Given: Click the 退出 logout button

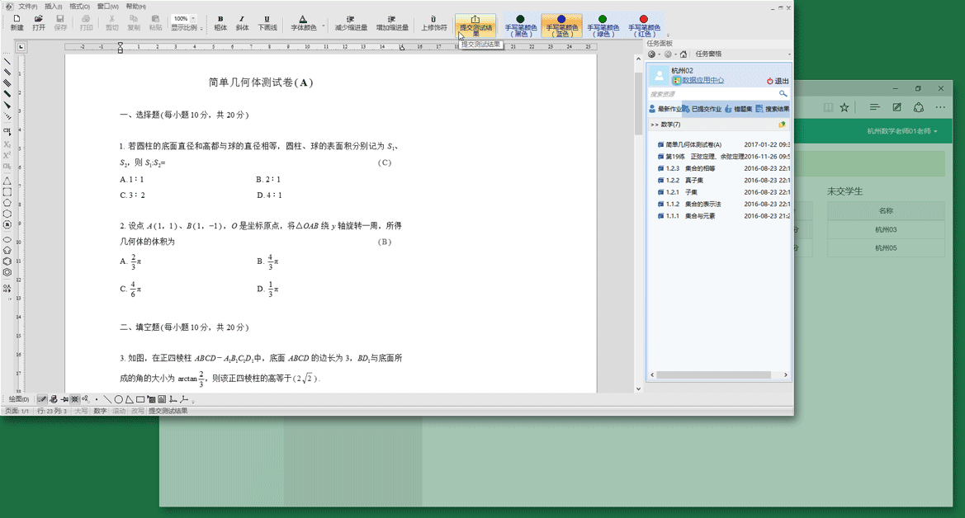Looking at the screenshot, I should click(x=778, y=81).
